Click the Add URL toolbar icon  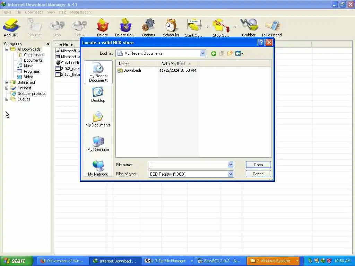pos(11,28)
